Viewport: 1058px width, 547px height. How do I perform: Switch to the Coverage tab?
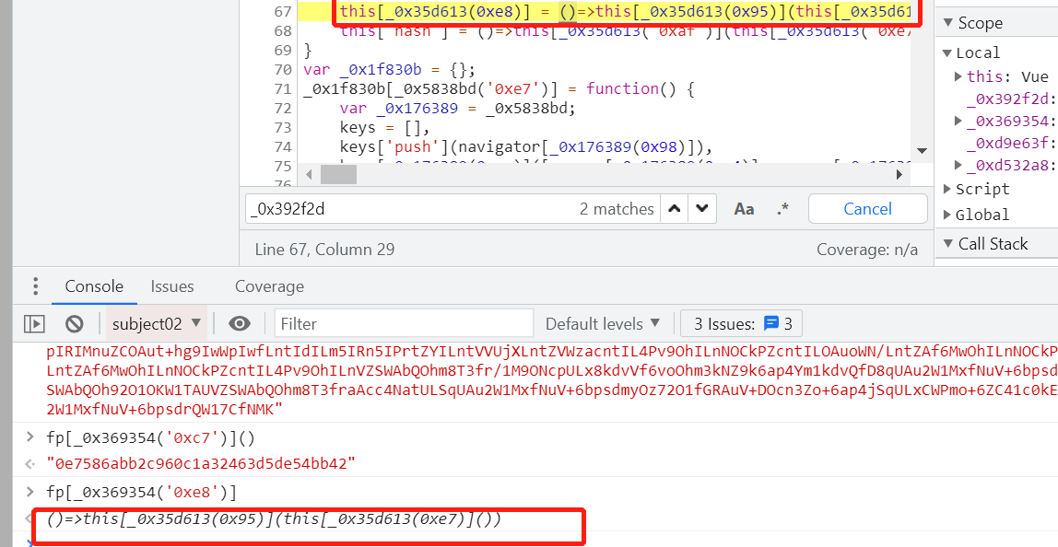click(x=269, y=286)
